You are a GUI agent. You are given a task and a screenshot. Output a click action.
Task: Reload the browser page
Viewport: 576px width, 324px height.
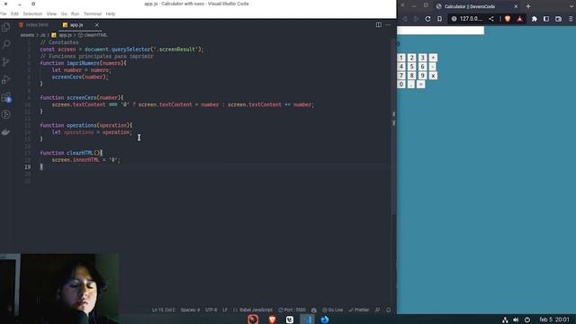[x=427, y=19]
